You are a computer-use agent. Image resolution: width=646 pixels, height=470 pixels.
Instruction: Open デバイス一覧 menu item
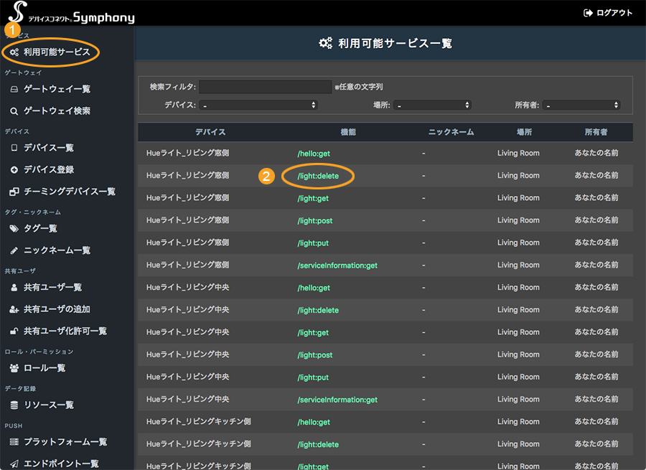pos(49,148)
